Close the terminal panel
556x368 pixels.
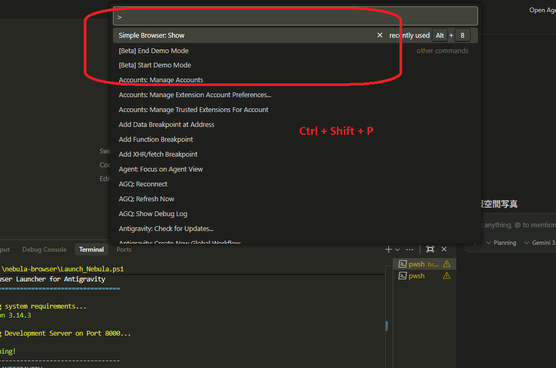coord(444,249)
